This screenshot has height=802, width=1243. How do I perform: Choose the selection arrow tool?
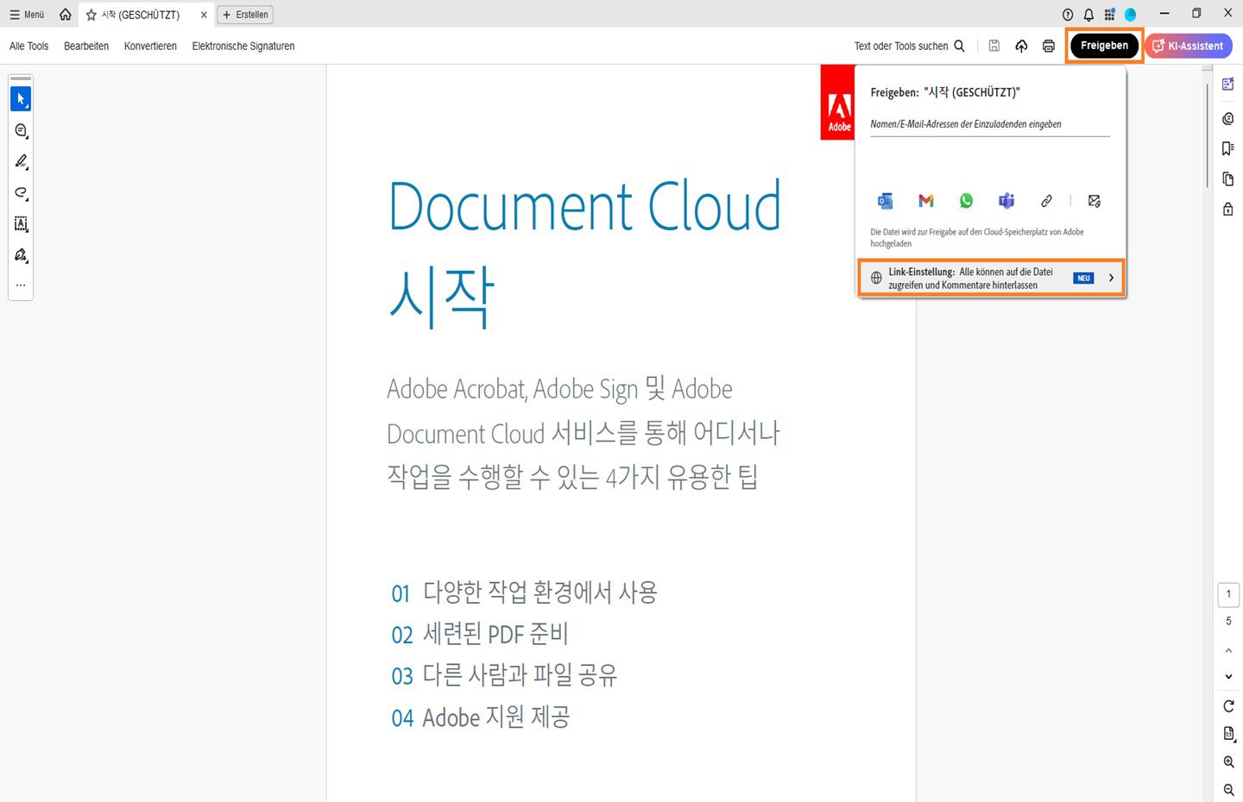[21, 99]
